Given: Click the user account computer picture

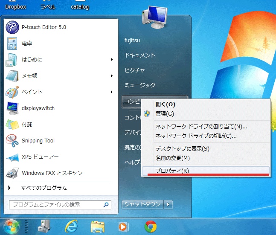Looking at the screenshot, I should coord(154,17).
